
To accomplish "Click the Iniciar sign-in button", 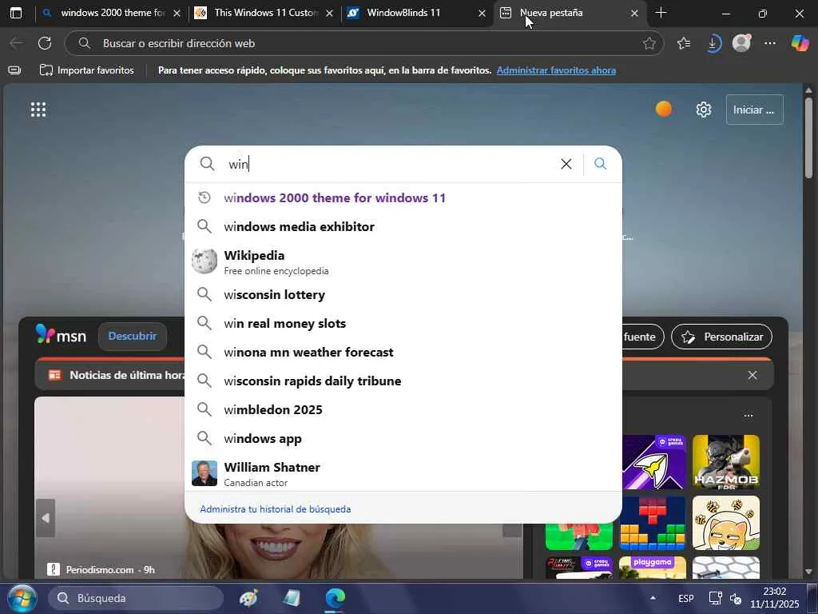I will click(x=754, y=110).
